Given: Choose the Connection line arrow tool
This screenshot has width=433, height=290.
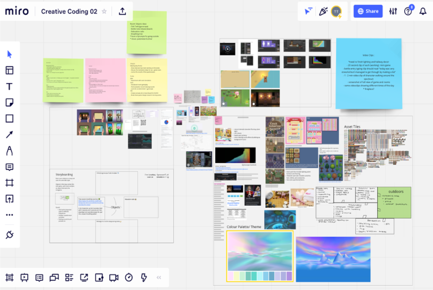Looking at the screenshot, I should point(10,134).
